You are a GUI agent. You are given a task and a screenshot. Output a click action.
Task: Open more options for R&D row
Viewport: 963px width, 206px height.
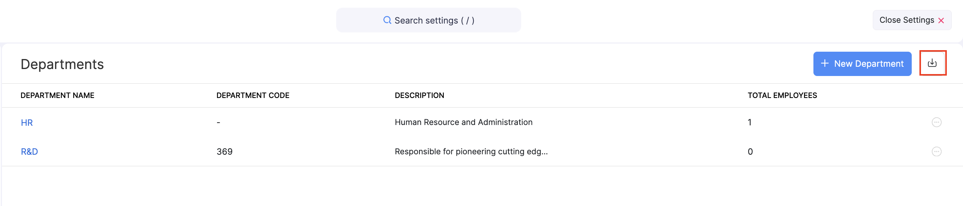936,152
